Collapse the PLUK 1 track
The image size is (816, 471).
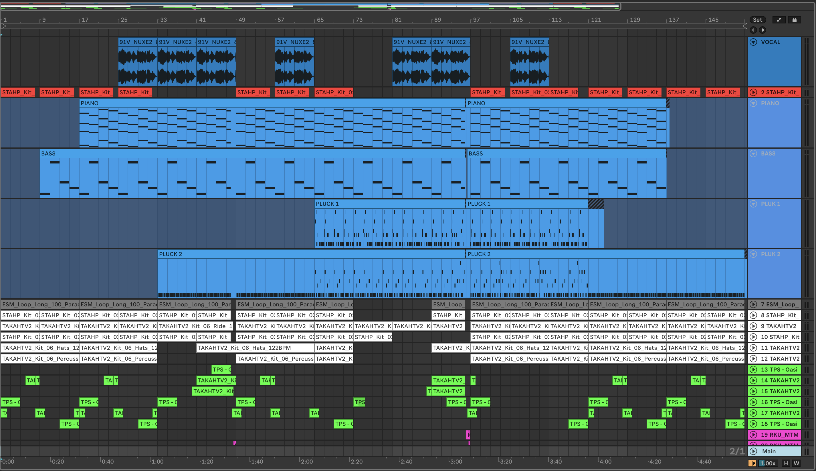tap(754, 204)
